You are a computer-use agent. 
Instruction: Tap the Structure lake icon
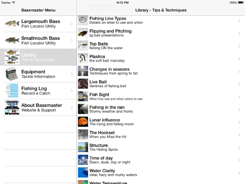coord(83,147)
